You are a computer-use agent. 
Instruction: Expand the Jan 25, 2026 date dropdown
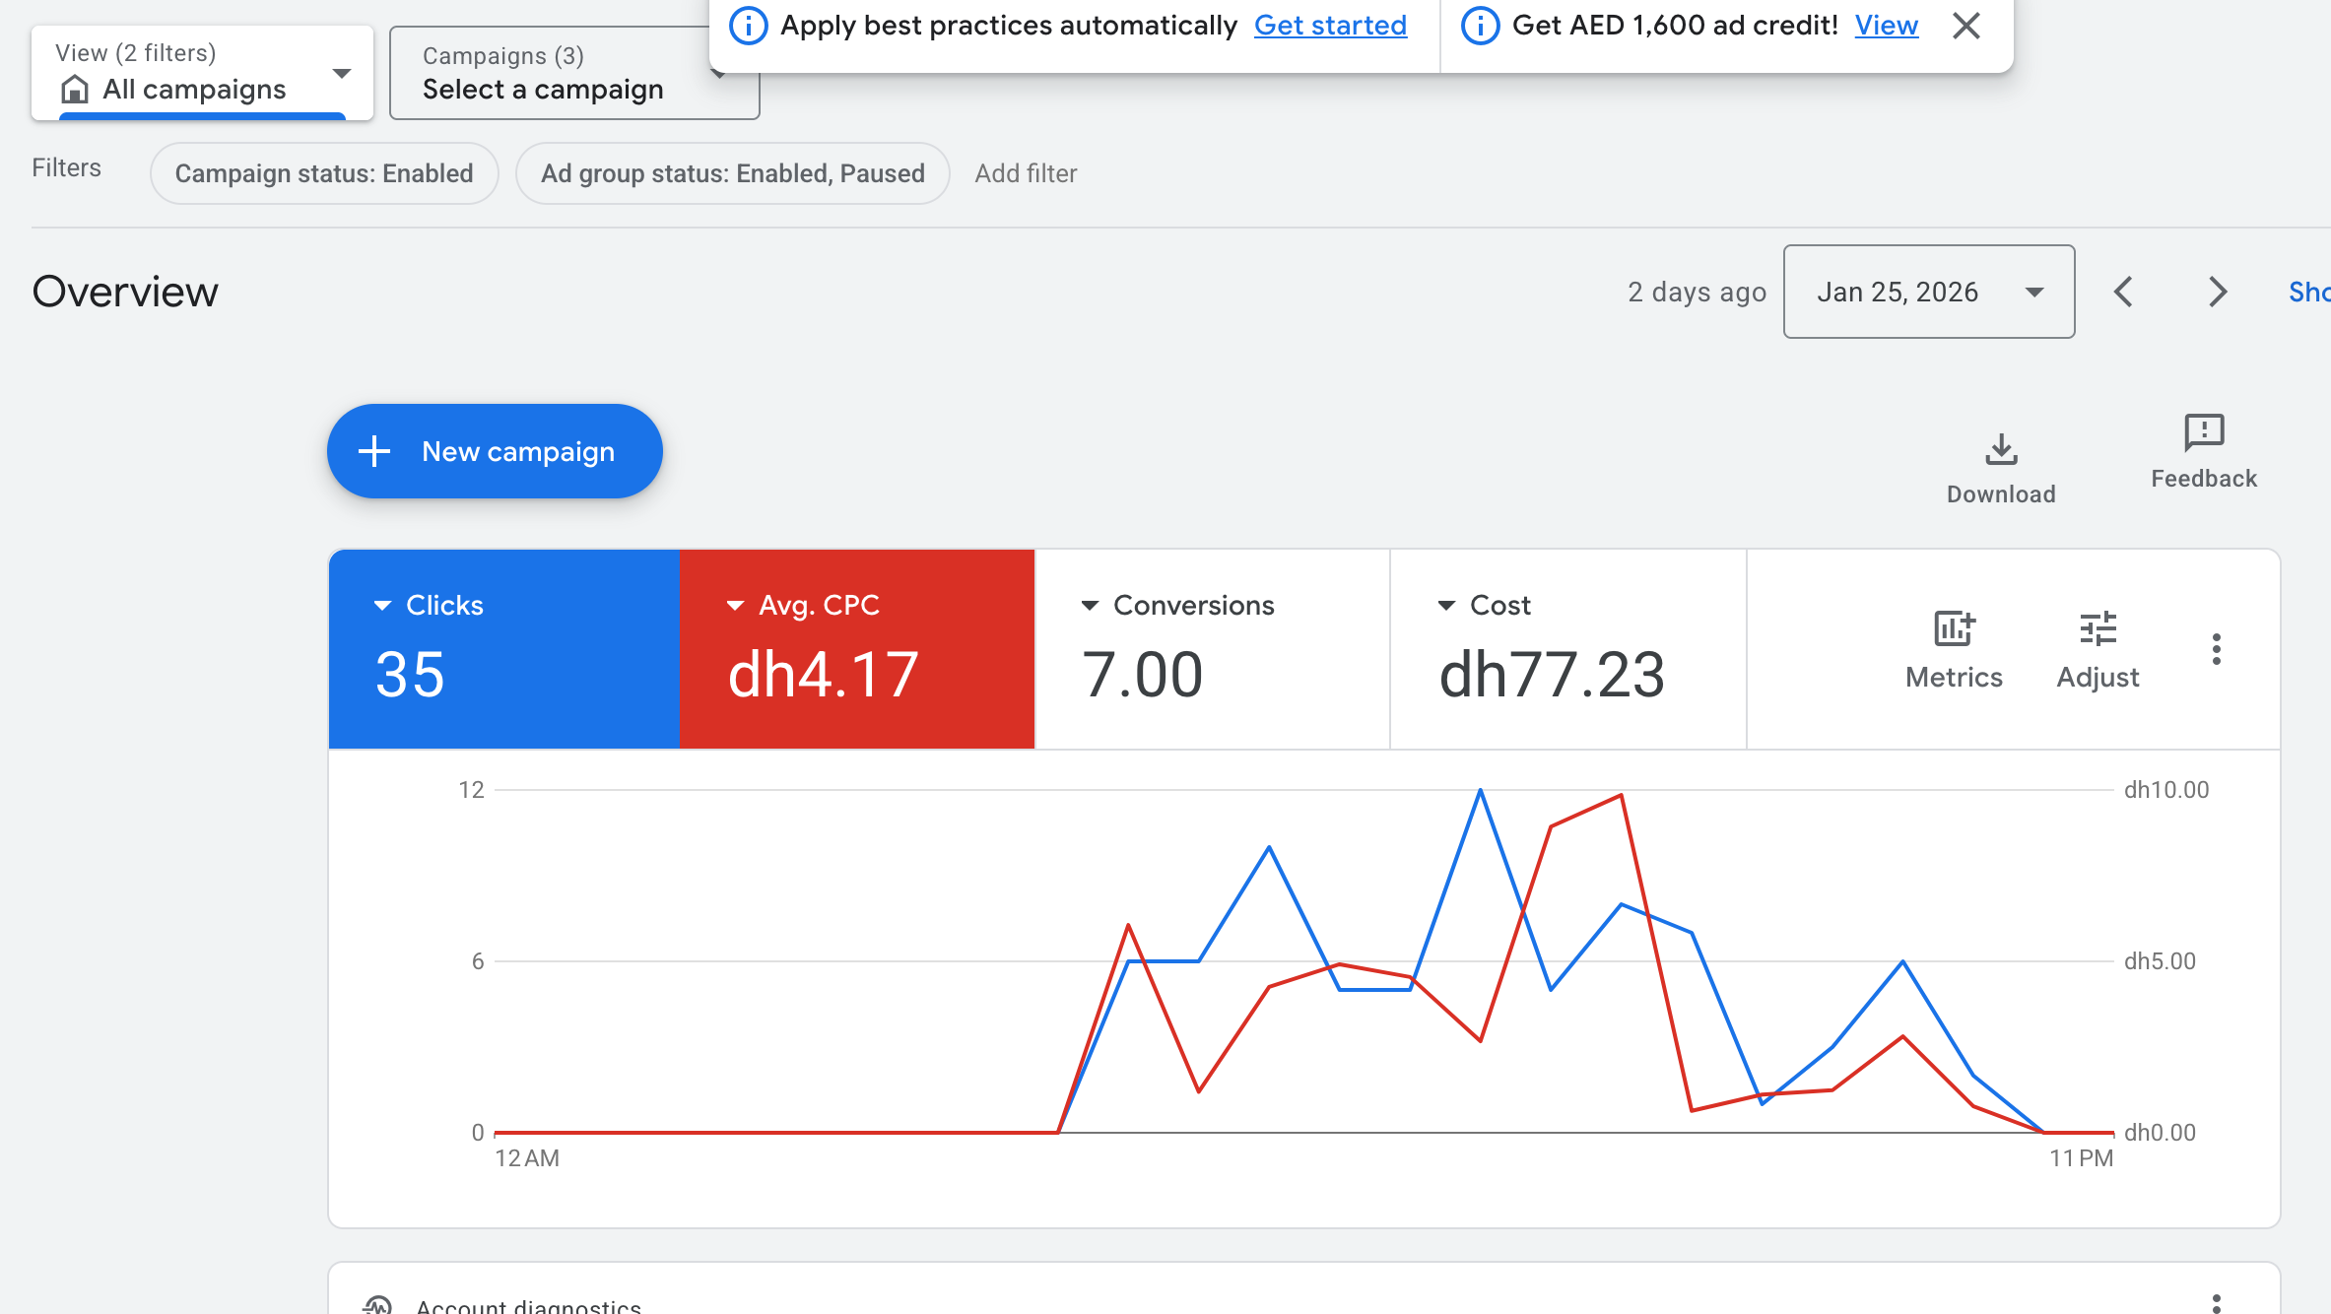(1928, 292)
